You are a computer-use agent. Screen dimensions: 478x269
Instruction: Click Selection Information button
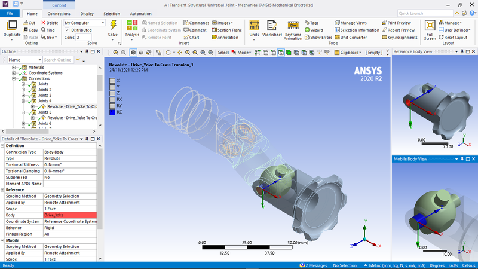pyautogui.click(x=357, y=30)
